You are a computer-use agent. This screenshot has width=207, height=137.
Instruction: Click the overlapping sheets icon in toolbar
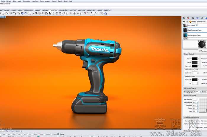(x=102, y=13)
